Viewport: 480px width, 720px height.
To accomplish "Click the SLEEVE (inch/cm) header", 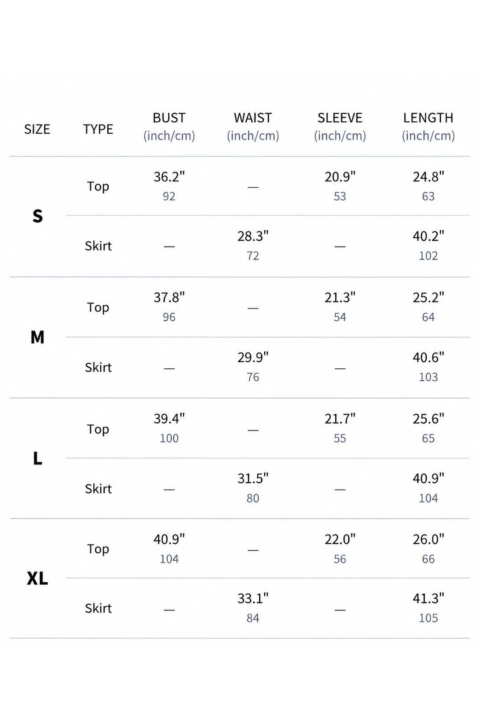I will [x=340, y=127].
